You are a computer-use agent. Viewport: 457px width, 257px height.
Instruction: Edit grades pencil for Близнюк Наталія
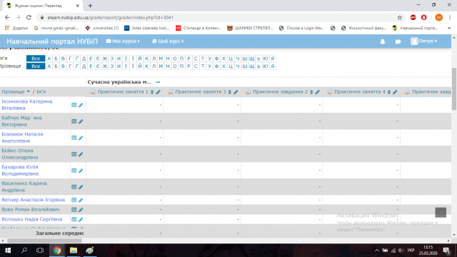[x=81, y=138]
